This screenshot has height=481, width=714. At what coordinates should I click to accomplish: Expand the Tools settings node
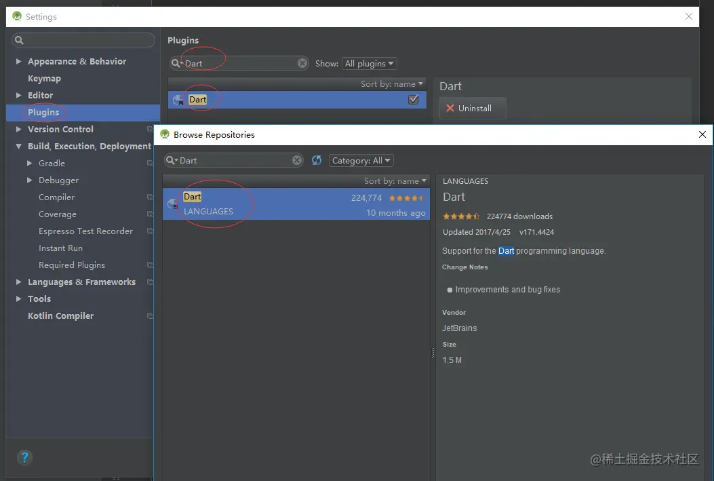coord(19,299)
